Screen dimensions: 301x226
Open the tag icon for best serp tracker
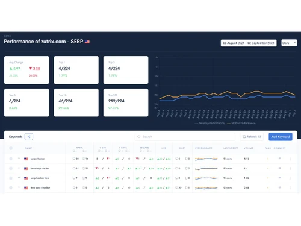pyautogui.click(x=268, y=168)
